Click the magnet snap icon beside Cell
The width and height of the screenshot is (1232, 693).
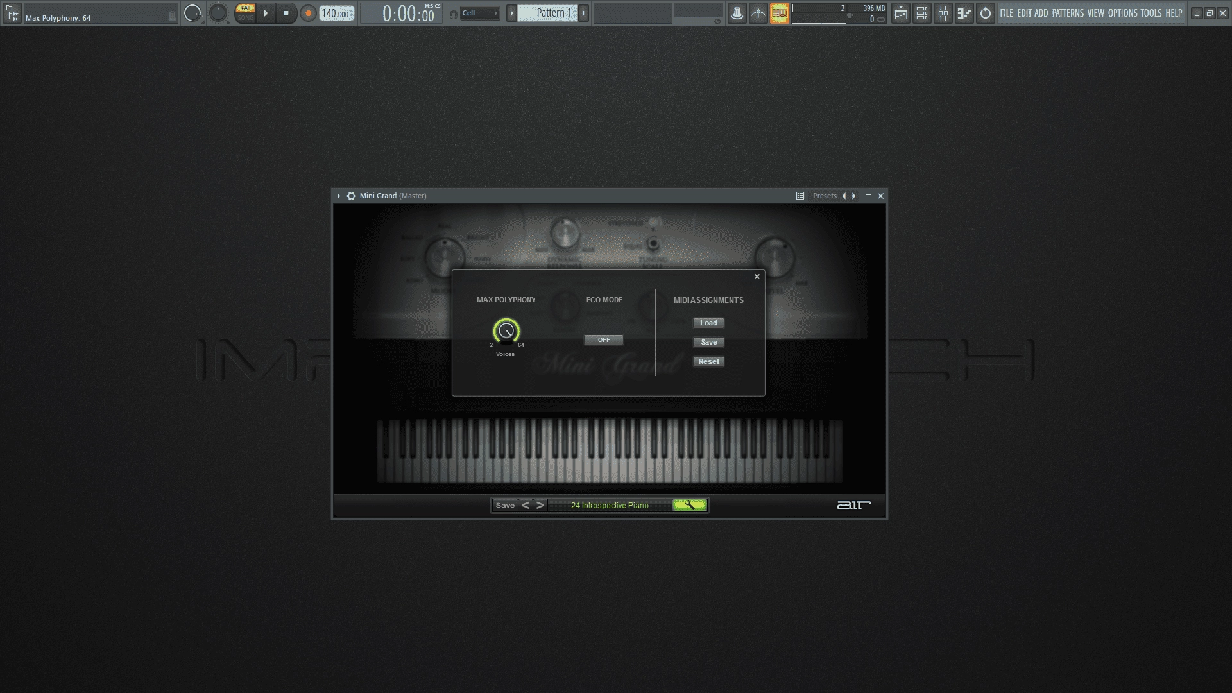pyautogui.click(x=454, y=13)
